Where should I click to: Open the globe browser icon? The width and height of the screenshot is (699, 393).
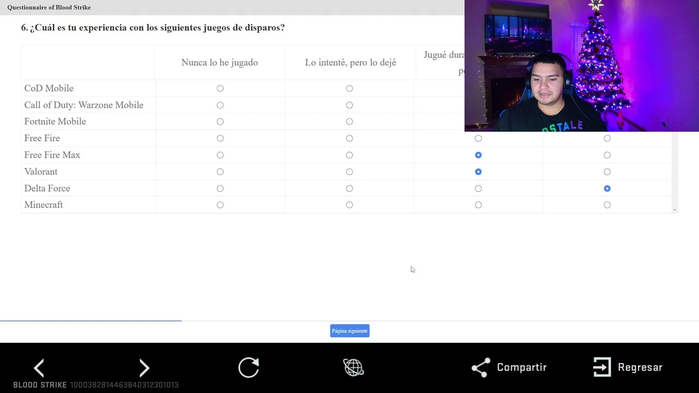(353, 367)
